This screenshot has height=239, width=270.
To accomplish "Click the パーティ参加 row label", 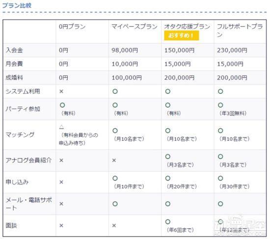I will [23, 109].
